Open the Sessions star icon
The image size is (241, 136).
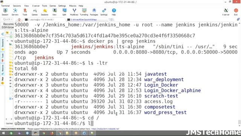tap(44, 12)
